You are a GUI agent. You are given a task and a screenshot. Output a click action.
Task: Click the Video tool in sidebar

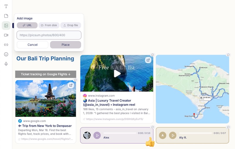[6, 35]
